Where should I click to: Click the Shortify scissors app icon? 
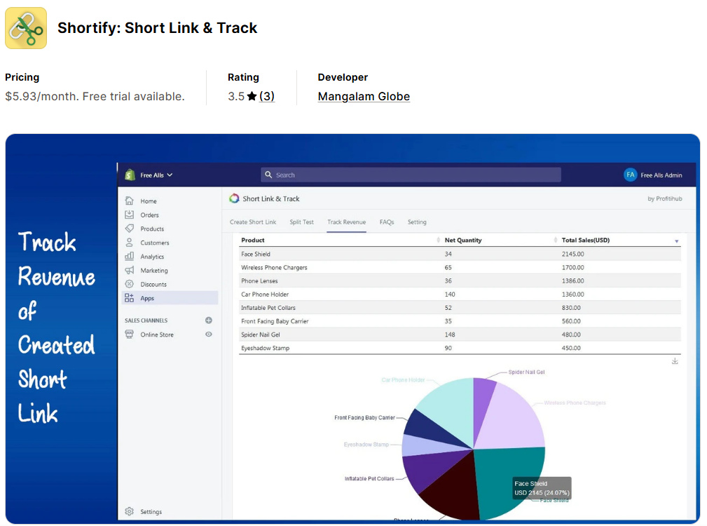[x=26, y=28]
